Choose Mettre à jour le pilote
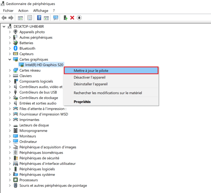 tap(111, 71)
